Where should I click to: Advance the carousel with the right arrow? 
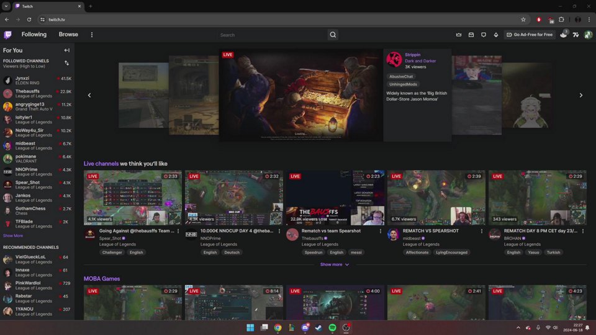580,95
